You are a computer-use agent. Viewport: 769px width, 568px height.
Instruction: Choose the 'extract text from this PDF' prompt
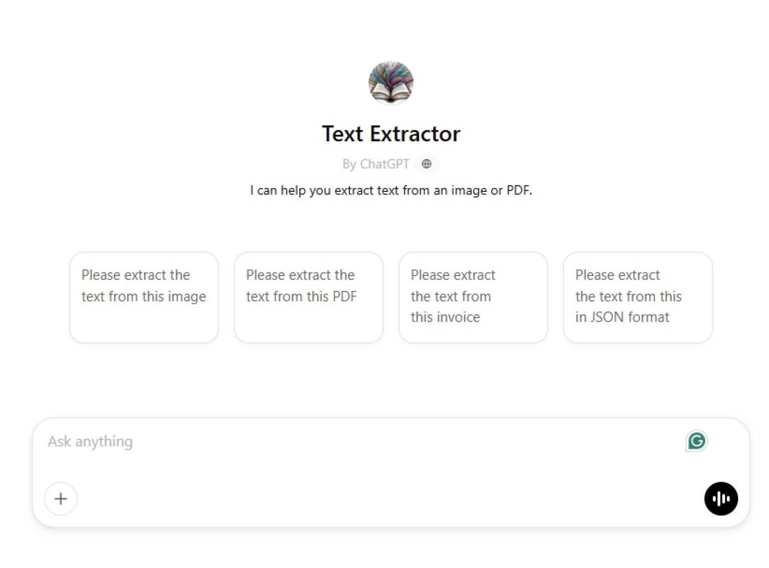[308, 297]
